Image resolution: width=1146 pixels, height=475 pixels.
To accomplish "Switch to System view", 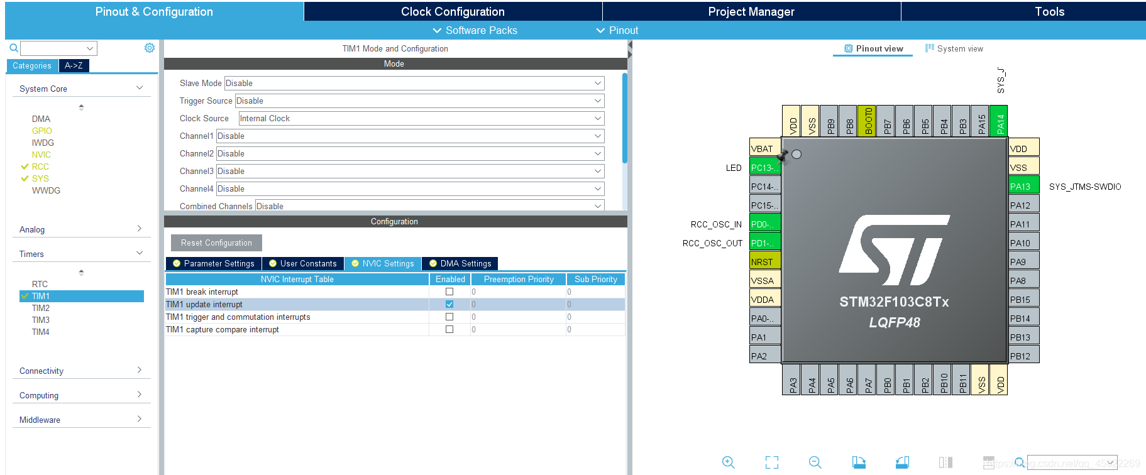I will pyautogui.click(x=954, y=48).
